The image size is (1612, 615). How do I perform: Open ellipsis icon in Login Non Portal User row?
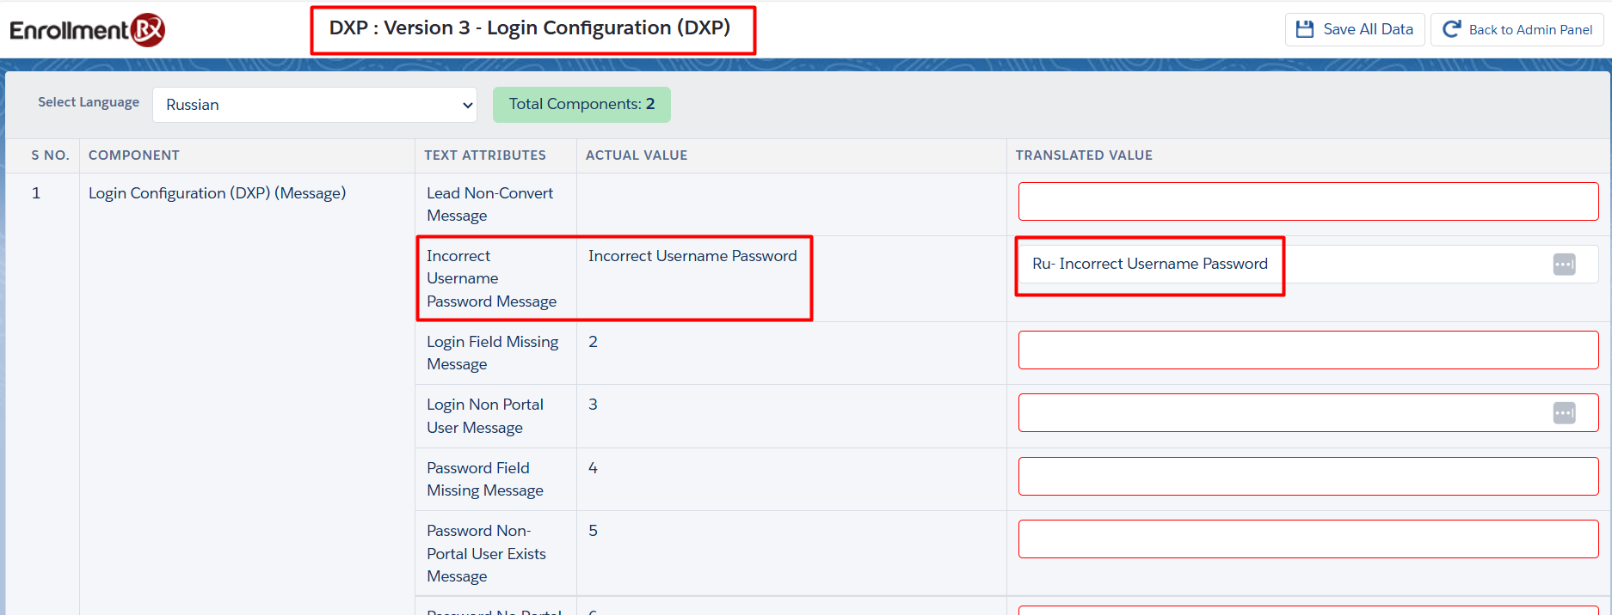click(1564, 413)
